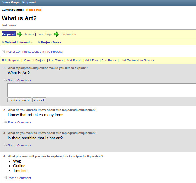Click the comment bubble icon under question 1
The image size is (196, 183).
[5, 80]
